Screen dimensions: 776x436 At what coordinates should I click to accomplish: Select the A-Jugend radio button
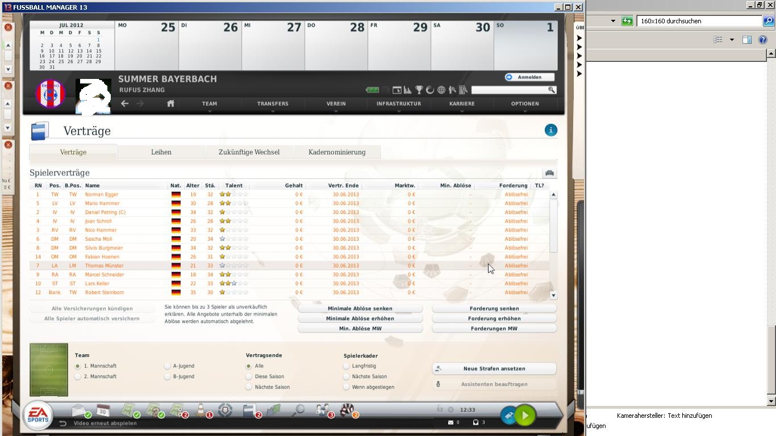pos(167,366)
